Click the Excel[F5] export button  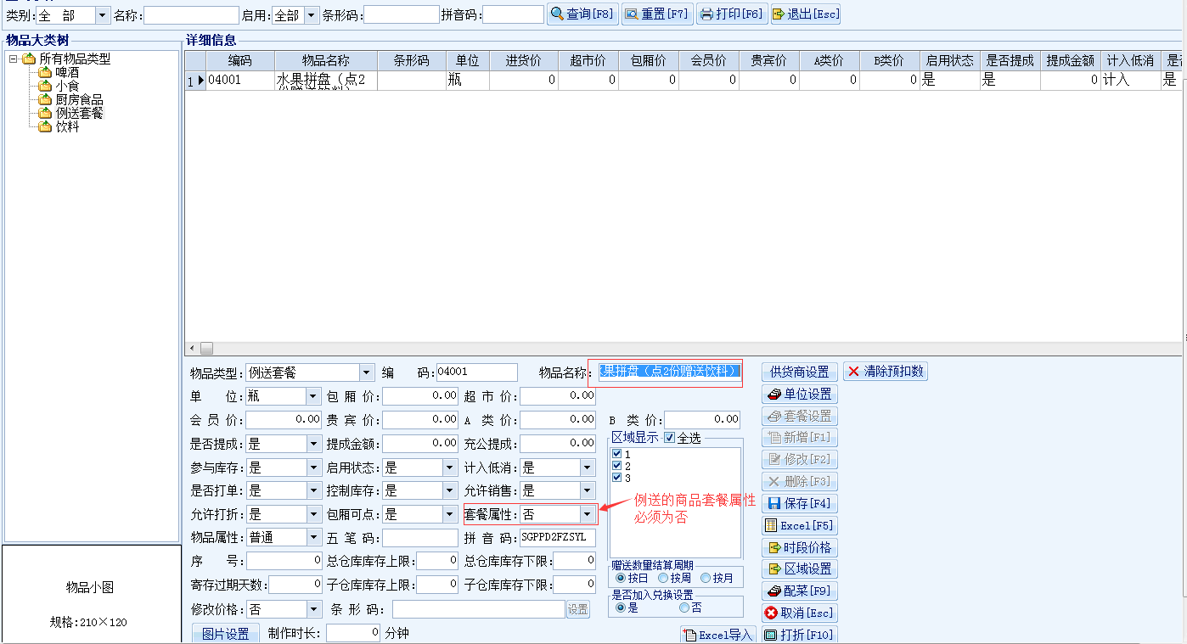[x=800, y=526]
